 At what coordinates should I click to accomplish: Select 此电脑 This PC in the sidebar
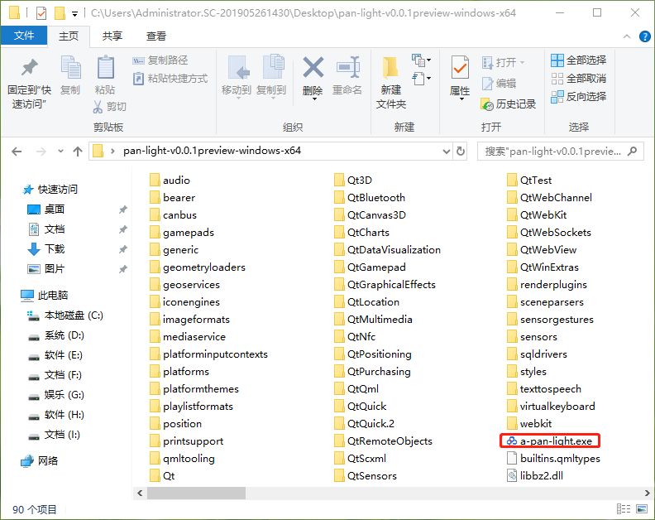[45, 296]
